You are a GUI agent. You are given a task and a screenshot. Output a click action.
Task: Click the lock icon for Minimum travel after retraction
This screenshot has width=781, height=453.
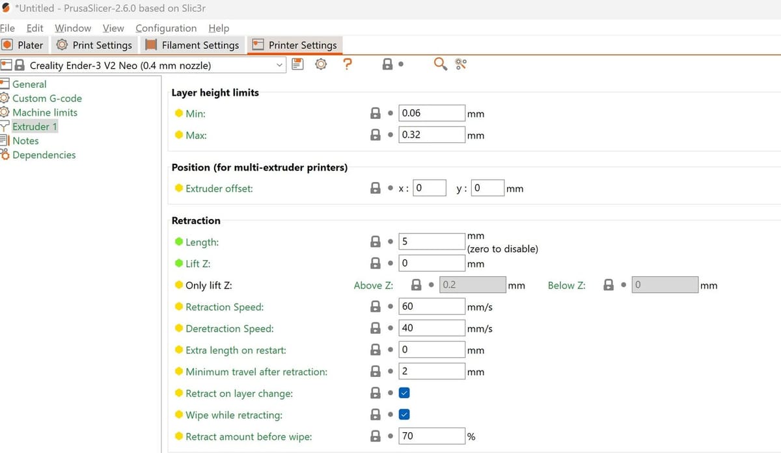[x=376, y=371]
